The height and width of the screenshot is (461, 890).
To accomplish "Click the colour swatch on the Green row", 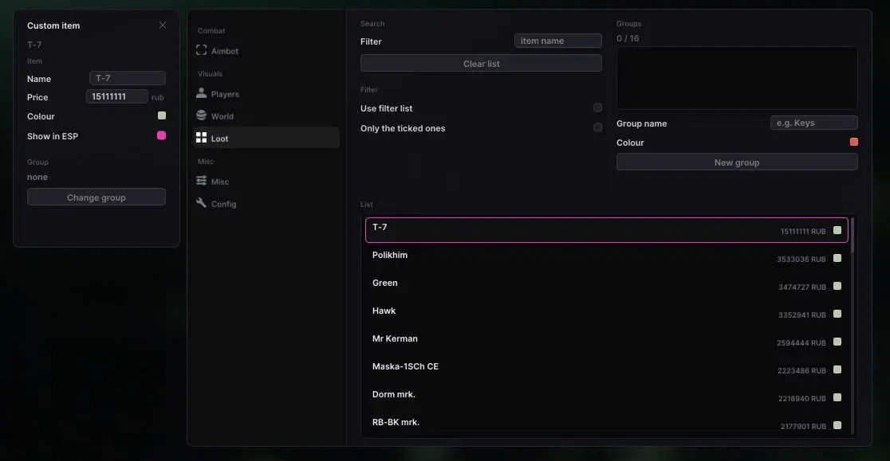I will 837,286.
